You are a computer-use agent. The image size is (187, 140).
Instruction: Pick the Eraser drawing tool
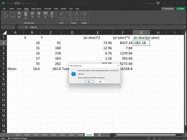[19, 15]
